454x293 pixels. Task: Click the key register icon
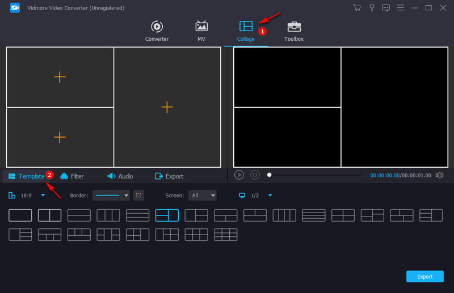coord(372,8)
